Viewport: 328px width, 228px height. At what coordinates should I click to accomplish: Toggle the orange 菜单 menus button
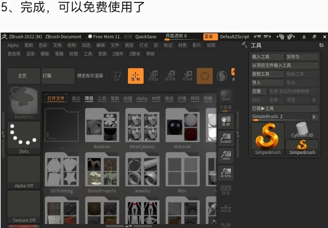click(x=210, y=37)
